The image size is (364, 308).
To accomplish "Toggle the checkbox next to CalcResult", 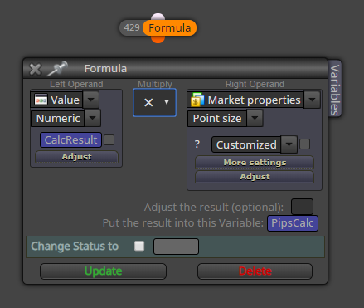I will [109, 139].
